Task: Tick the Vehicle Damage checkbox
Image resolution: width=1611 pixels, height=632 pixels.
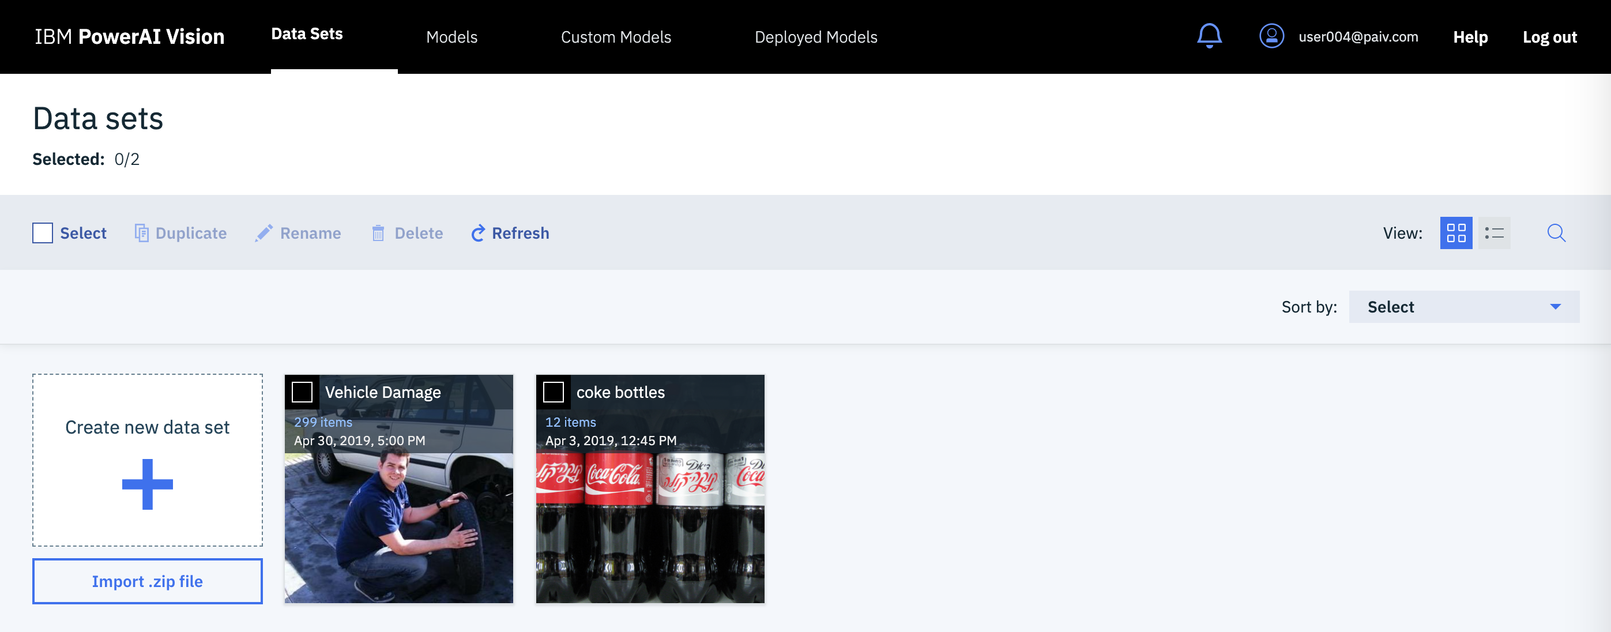Action: (302, 392)
